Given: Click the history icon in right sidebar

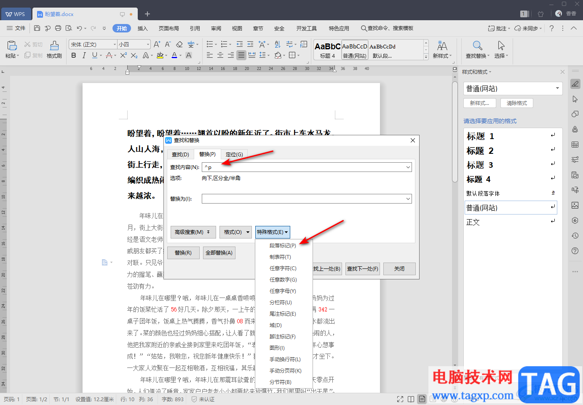Looking at the screenshot, I should (x=575, y=236).
